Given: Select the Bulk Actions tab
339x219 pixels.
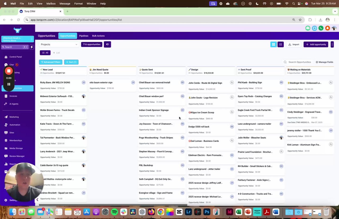Looking at the screenshot, I should pos(98,36).
